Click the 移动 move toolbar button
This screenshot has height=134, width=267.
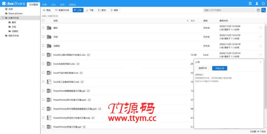102,10
